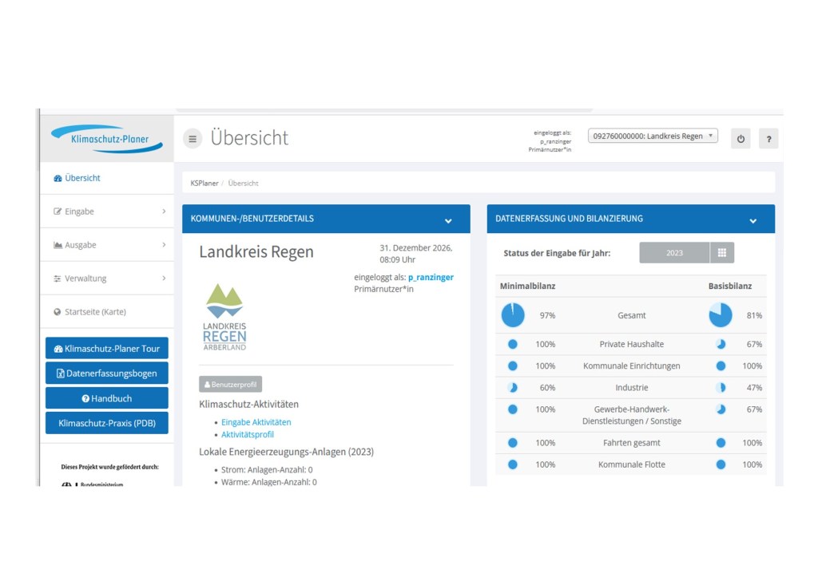Open Startseite (Karte) in sidebar
The image size is (818, 577).
pyautogui.click(x=95, y=312)
